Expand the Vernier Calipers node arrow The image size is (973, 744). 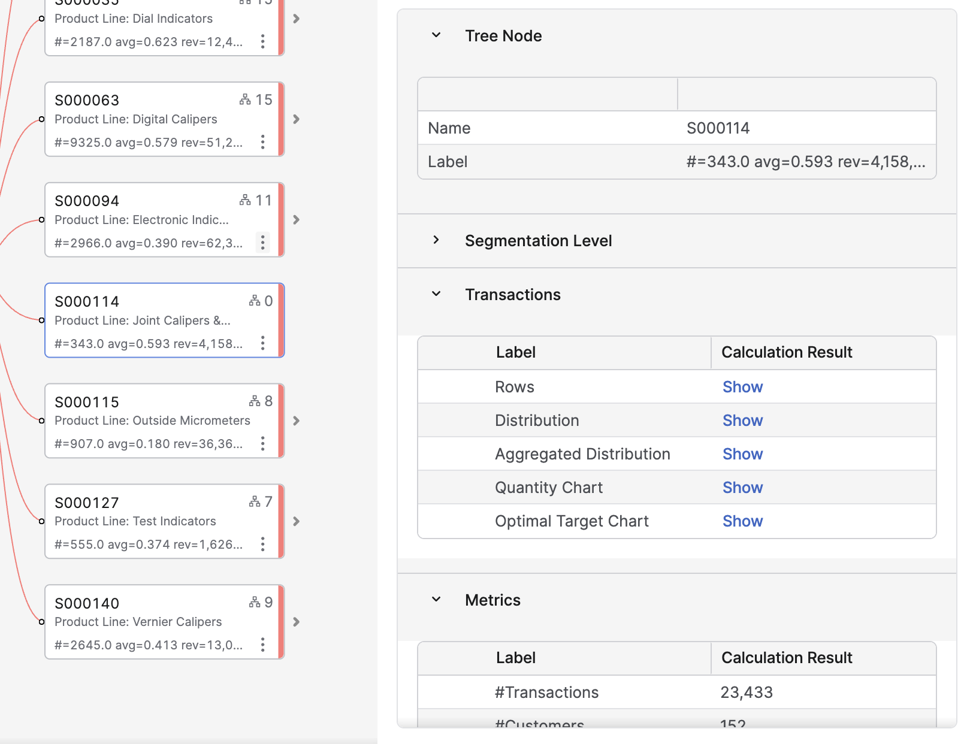pos(296,622)
